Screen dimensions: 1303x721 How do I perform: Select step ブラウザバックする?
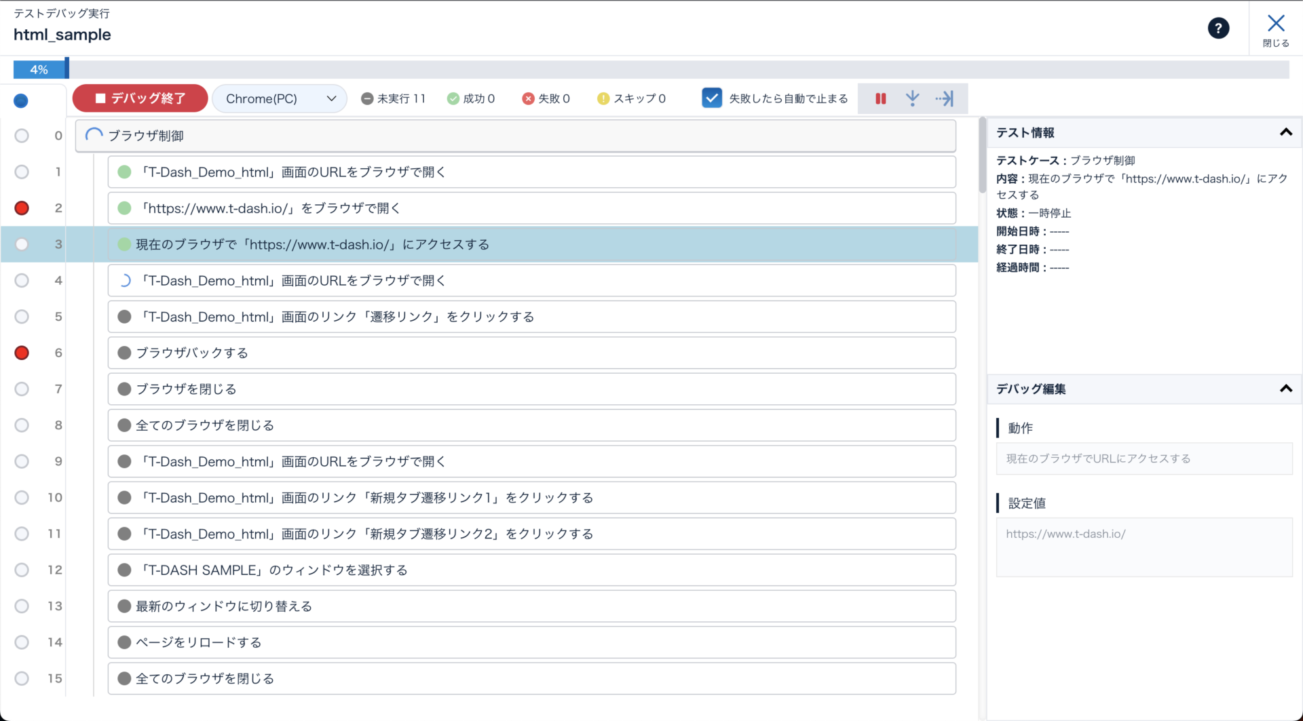click(x=531, y=353)
